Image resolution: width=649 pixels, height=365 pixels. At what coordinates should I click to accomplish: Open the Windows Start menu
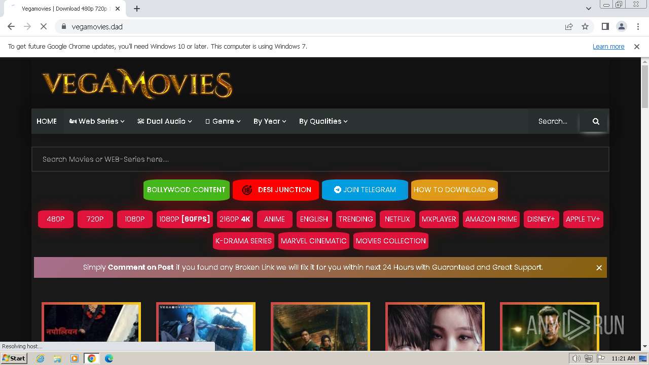click(14, 358)
